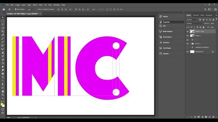Select the Clone Stamp tool
The width and height of the screenshot is (218, 122).
tap(3, 53)
